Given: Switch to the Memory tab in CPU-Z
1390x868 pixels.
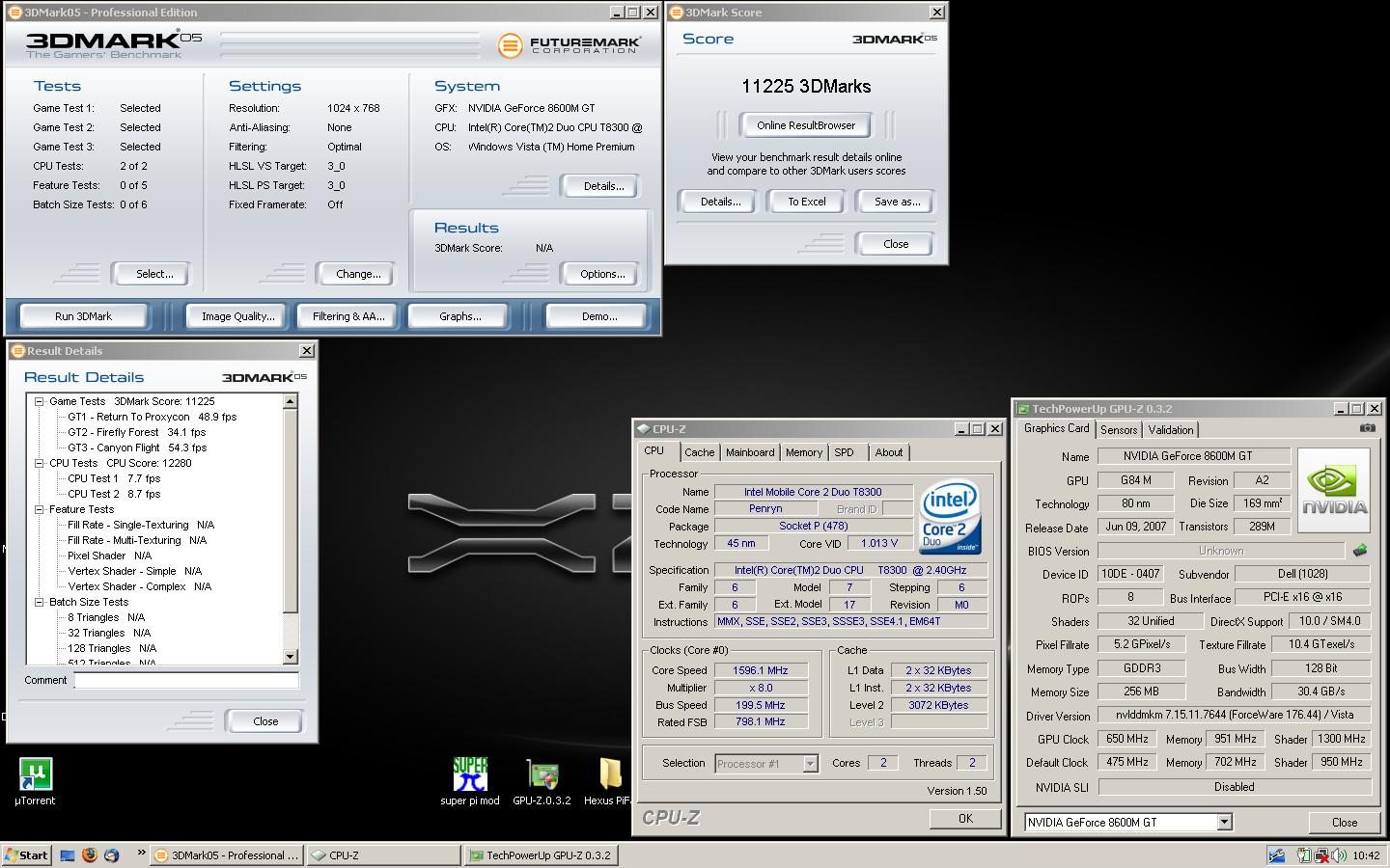Looking at the screenshot, I should [804, 452].
